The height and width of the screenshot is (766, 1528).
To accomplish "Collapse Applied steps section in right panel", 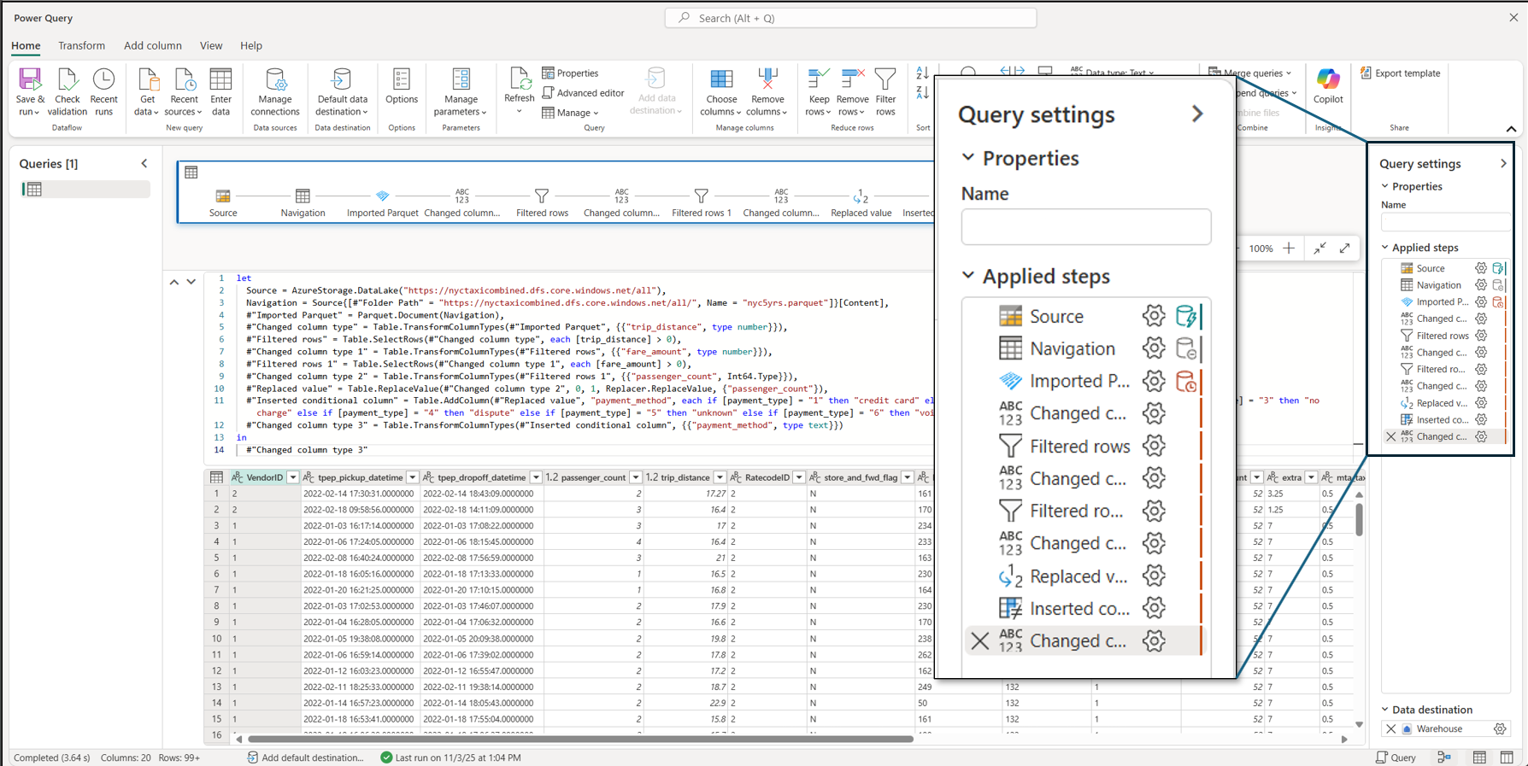I will coord(1385,248).
